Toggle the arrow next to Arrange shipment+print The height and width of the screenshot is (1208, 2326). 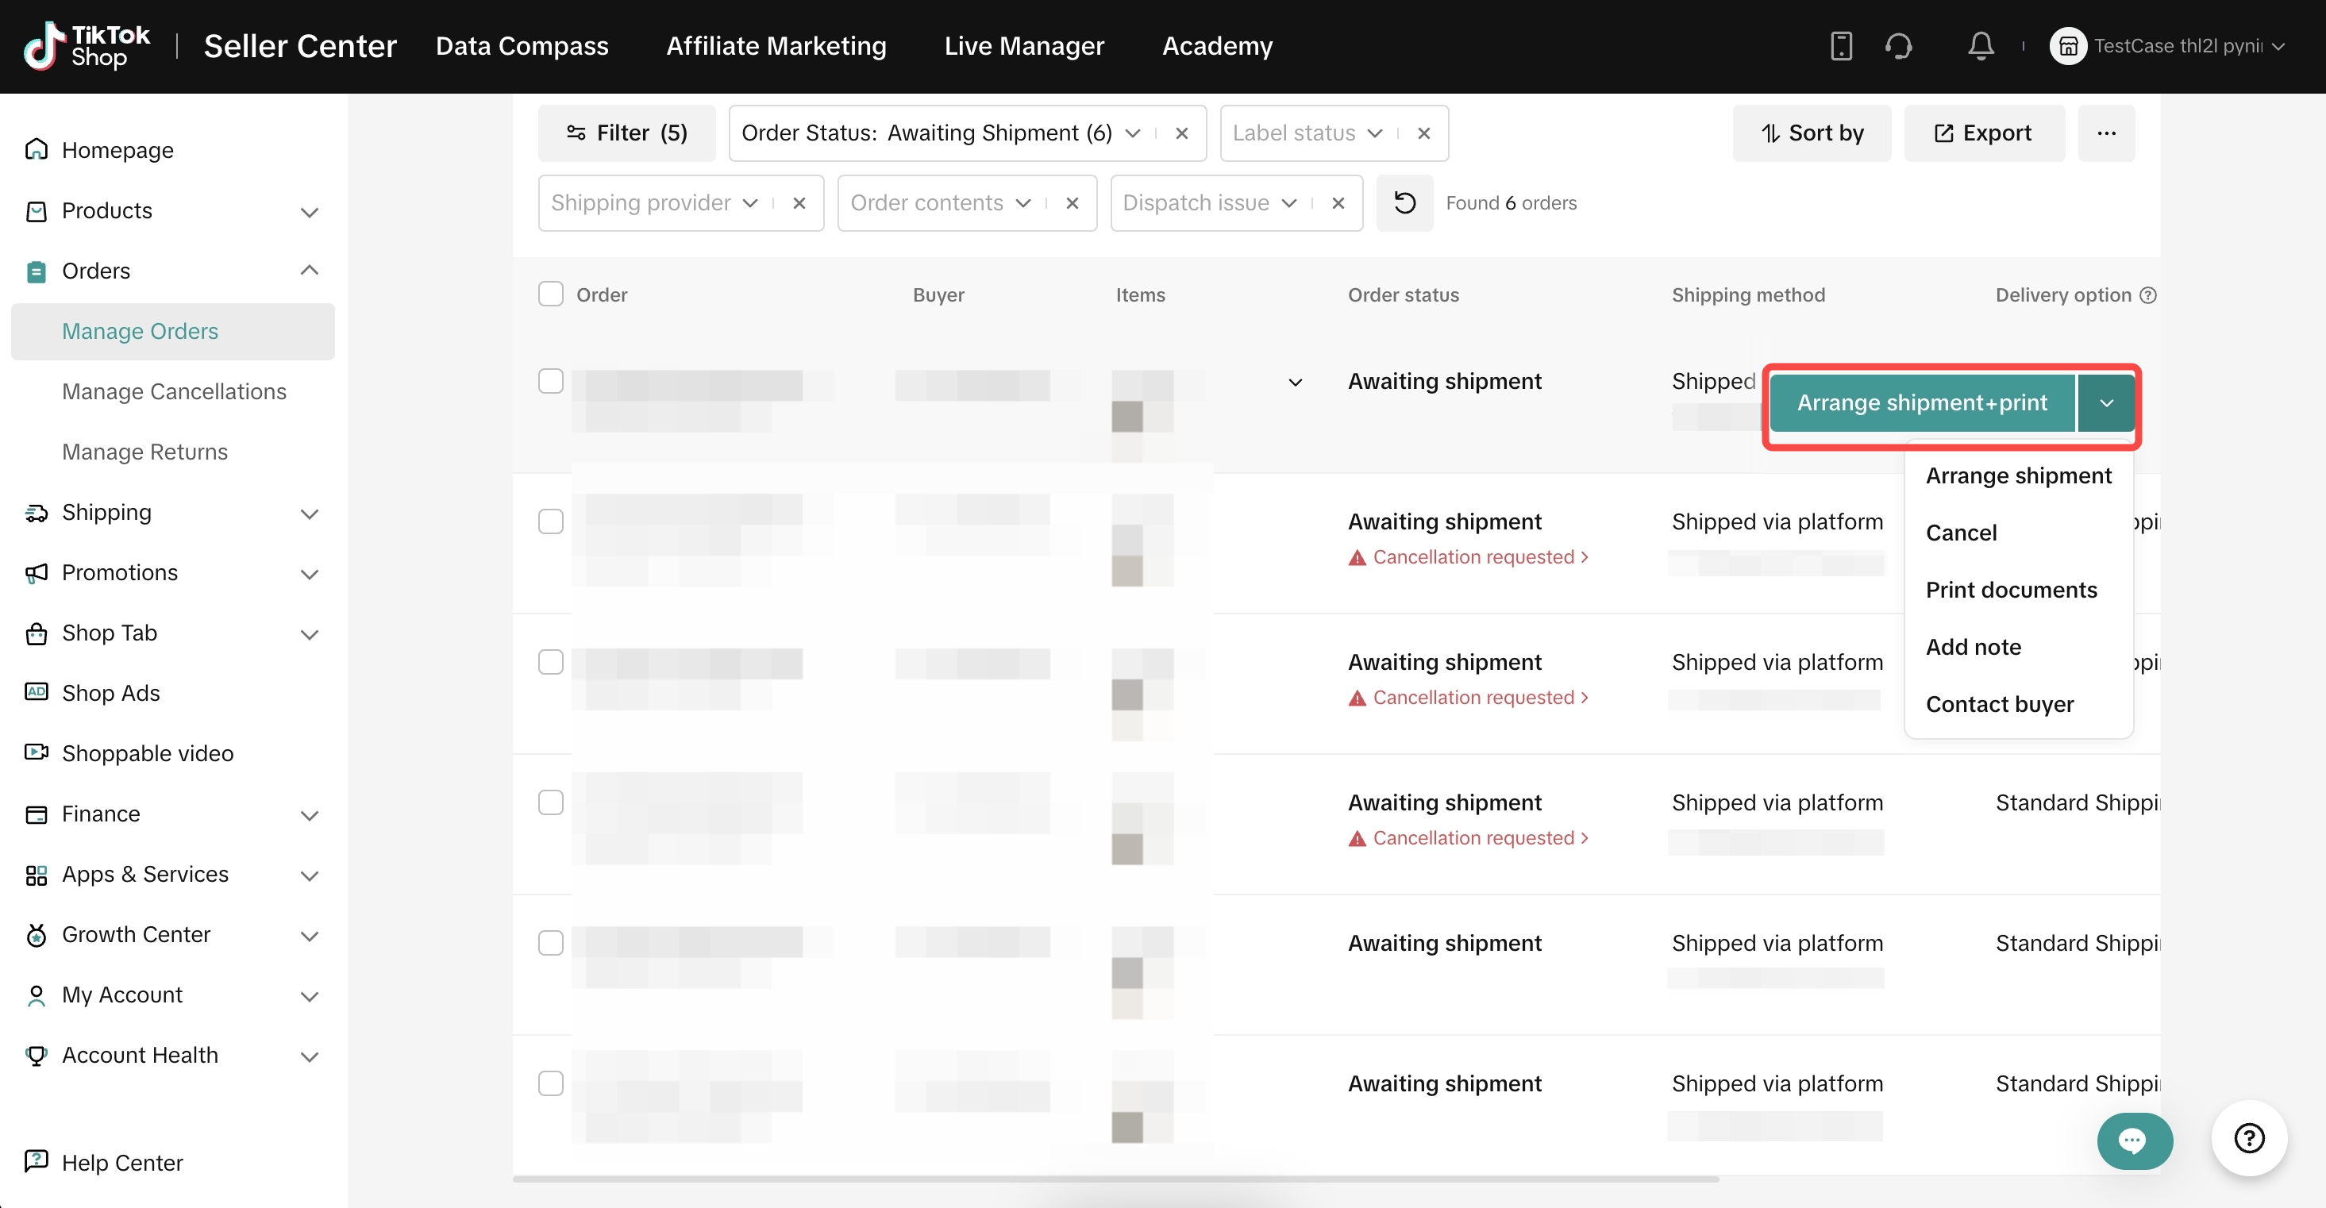pyautogui.click(x=2105, y=403)
